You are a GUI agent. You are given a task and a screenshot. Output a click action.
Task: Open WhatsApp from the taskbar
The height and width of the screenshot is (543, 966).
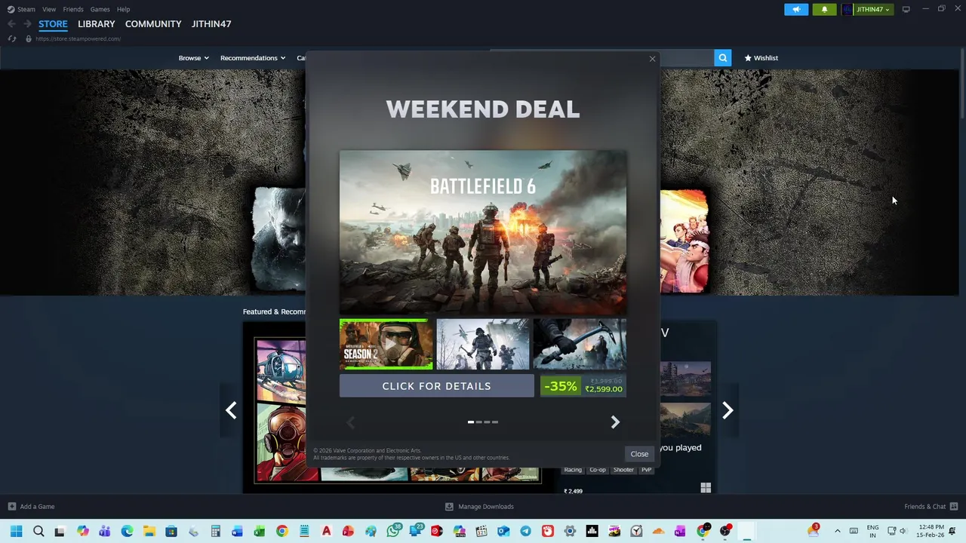pyautogui.click(x=393, y=531)
